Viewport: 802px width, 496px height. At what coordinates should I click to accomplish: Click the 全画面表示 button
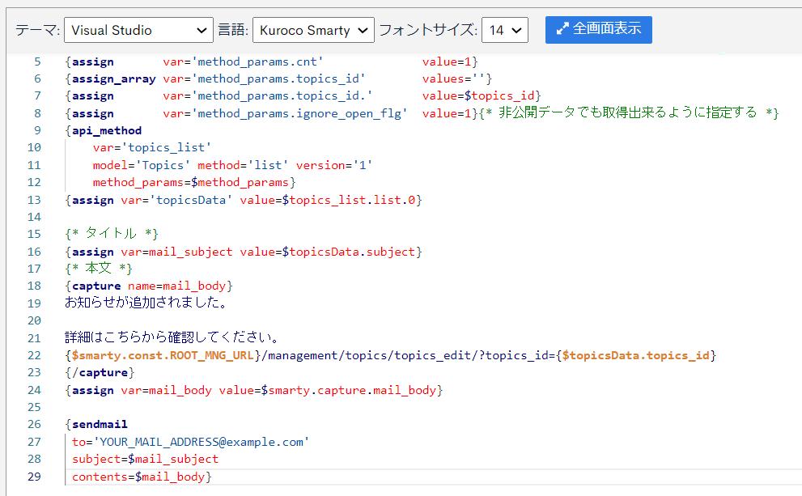click(x=598, y=29)
